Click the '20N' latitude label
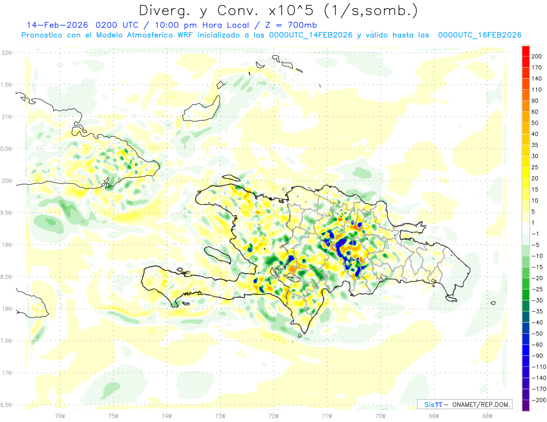547x422 pixels. (x=7, y=181)
